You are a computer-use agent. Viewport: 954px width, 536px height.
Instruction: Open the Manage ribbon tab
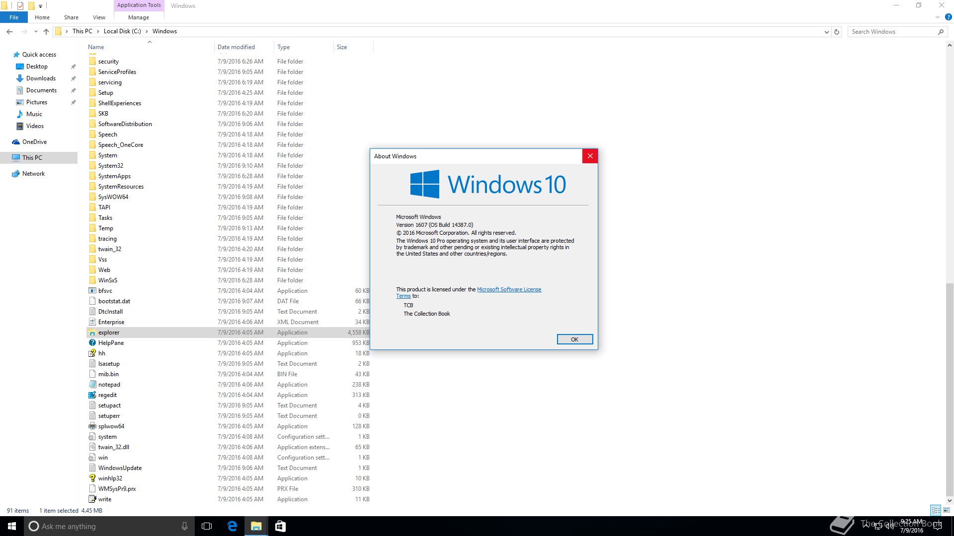[x=139, y=17]
